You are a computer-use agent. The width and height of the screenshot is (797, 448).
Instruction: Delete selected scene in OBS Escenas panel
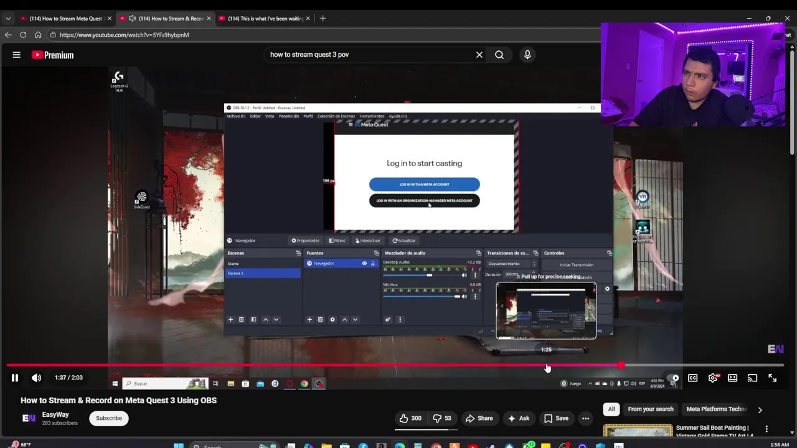tap(242, 319)
